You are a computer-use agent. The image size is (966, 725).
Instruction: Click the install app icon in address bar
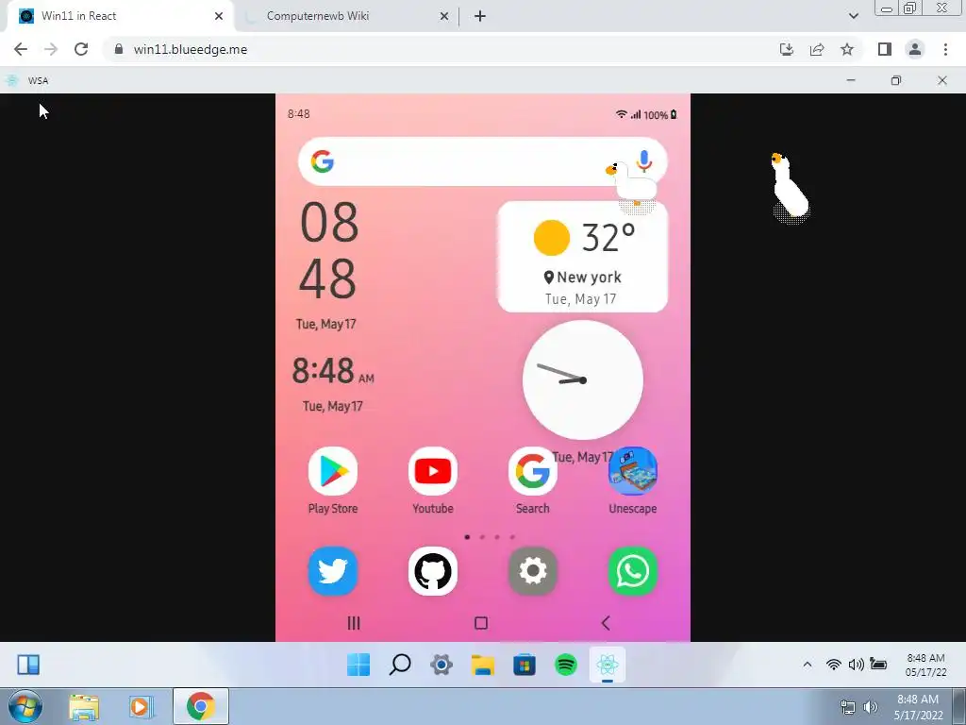tap(787, 49)
